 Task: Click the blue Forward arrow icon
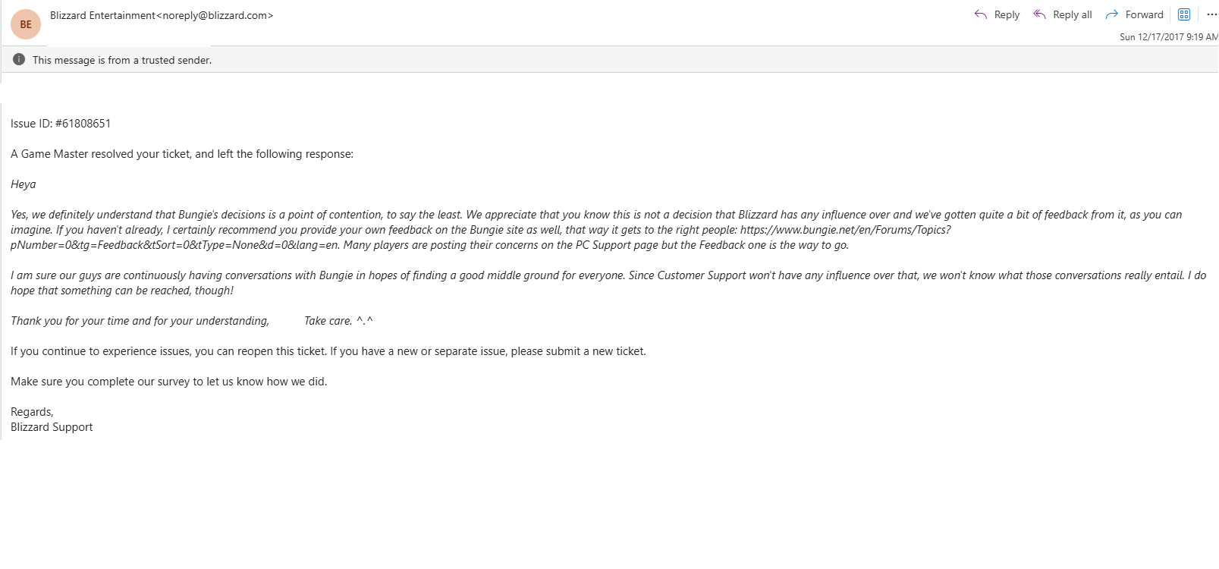pyautogui.click(x=1112, y=14)
